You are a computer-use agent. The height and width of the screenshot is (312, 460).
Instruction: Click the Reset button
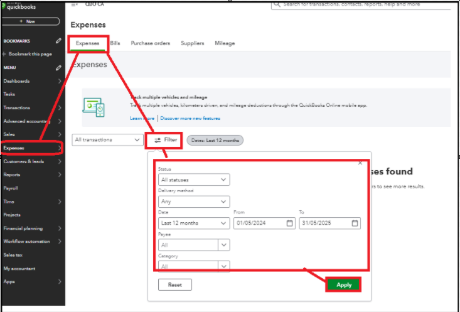pyautogui.click(x=175, y=285)
